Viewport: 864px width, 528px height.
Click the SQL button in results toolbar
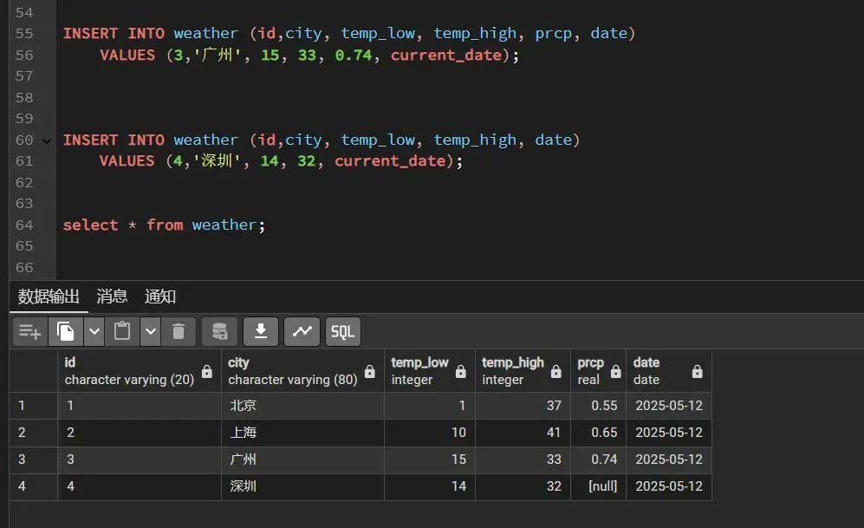tap(342, 331)
